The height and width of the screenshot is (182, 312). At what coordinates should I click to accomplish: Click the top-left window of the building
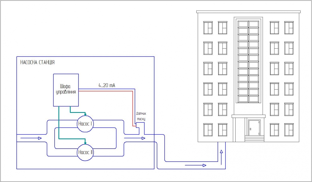click(x=208, y=28)
